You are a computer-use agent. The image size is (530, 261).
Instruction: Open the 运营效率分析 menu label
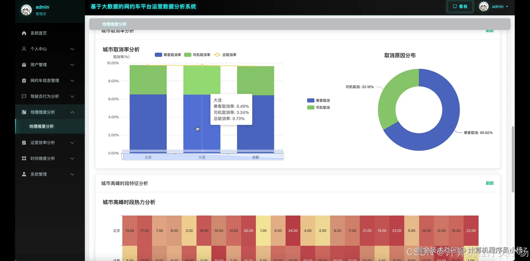43,143
